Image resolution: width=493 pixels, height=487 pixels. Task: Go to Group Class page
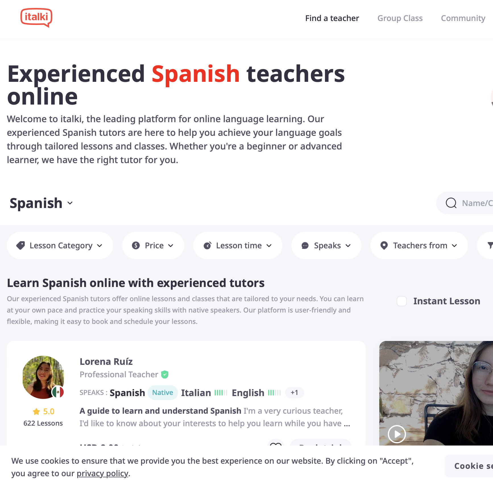(x=400, y=18)
